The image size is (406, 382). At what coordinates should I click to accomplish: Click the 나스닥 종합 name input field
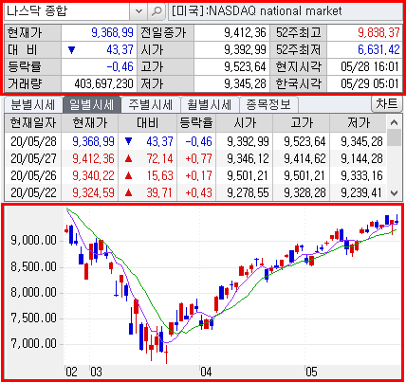67,11
